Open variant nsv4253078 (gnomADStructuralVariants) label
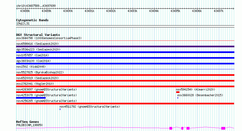The image size is (242, 131). tap(46, 95)
